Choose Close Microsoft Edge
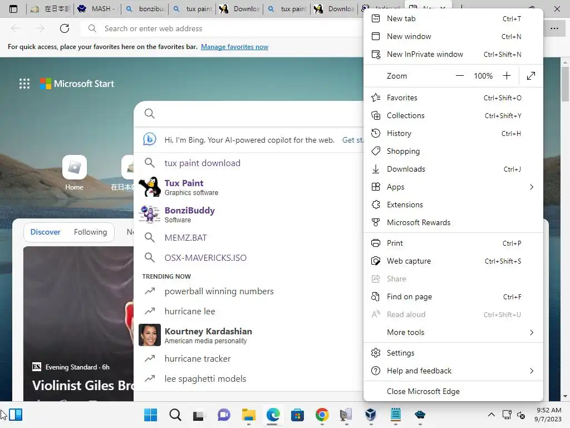570x428 pixels. point(453,391)
